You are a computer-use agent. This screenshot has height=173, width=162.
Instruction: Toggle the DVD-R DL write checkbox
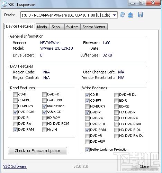coord(87,124)
